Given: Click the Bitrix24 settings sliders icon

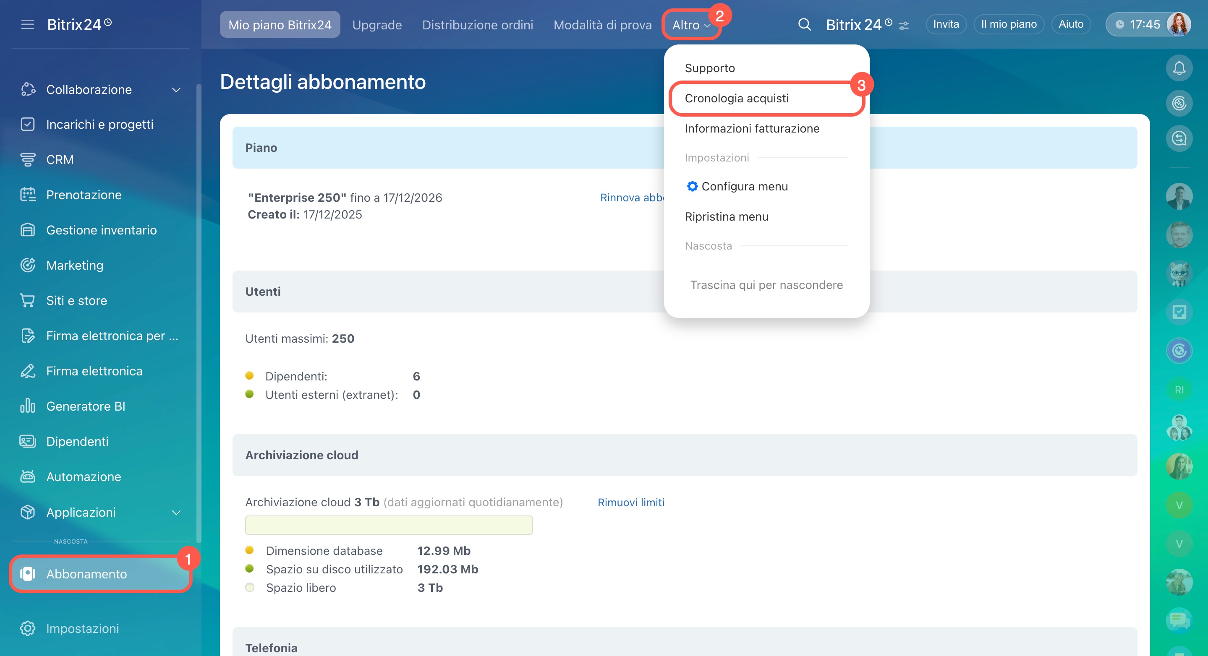Looking at the screenshot, I should [904, 26].
